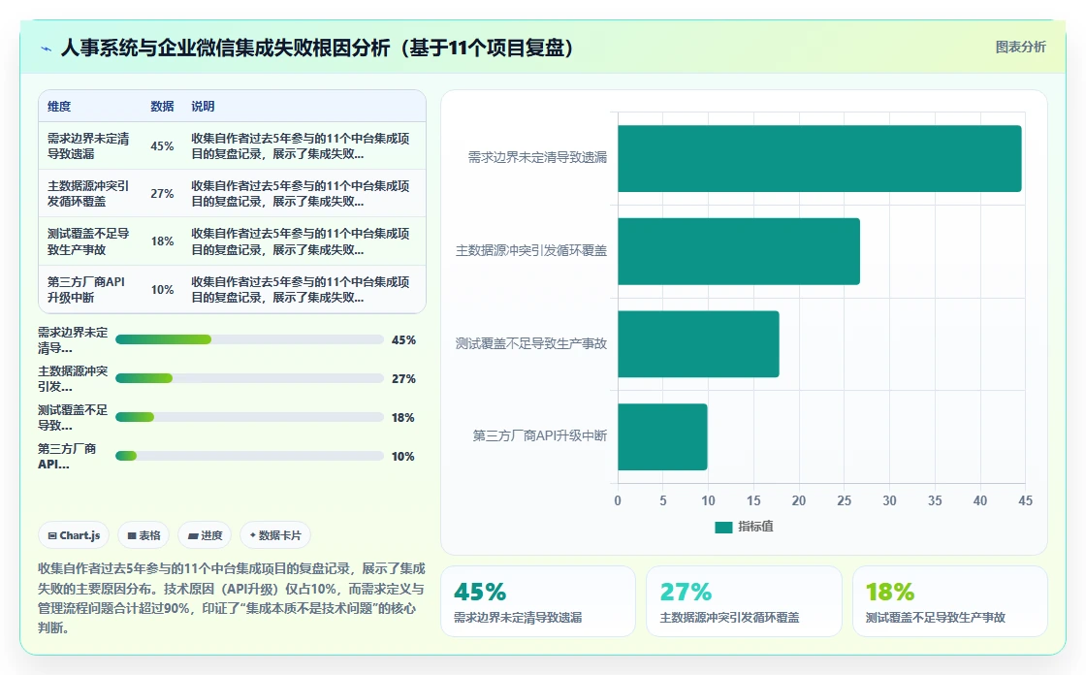Select the 进度 tag chip
Image resolution: width=1086 pixels, height=675 pixels.
205,535
